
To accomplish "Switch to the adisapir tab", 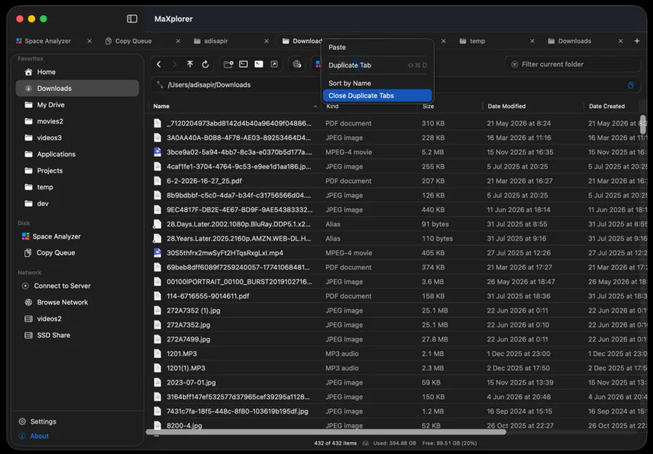I will coord(215,41).
